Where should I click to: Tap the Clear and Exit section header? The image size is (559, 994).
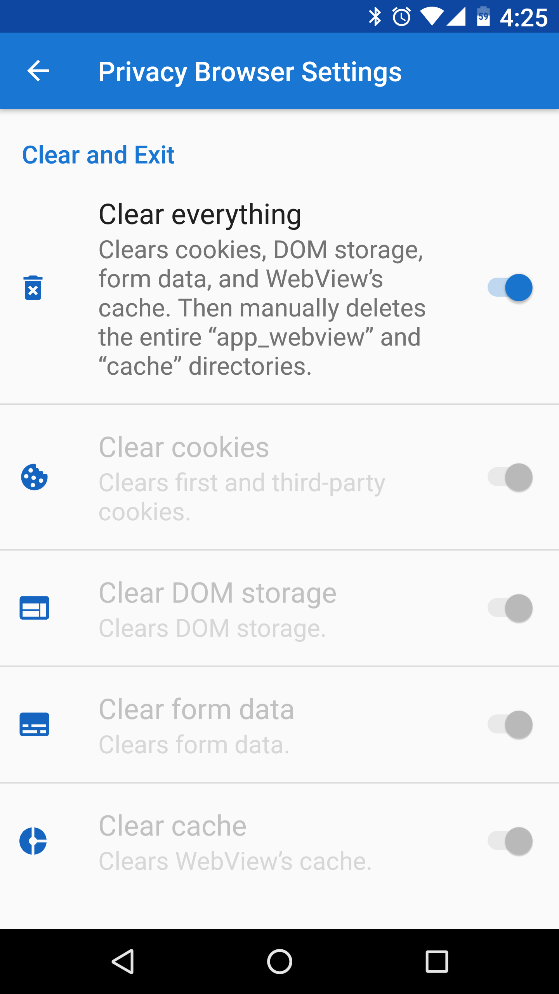[x=98, y=155]
